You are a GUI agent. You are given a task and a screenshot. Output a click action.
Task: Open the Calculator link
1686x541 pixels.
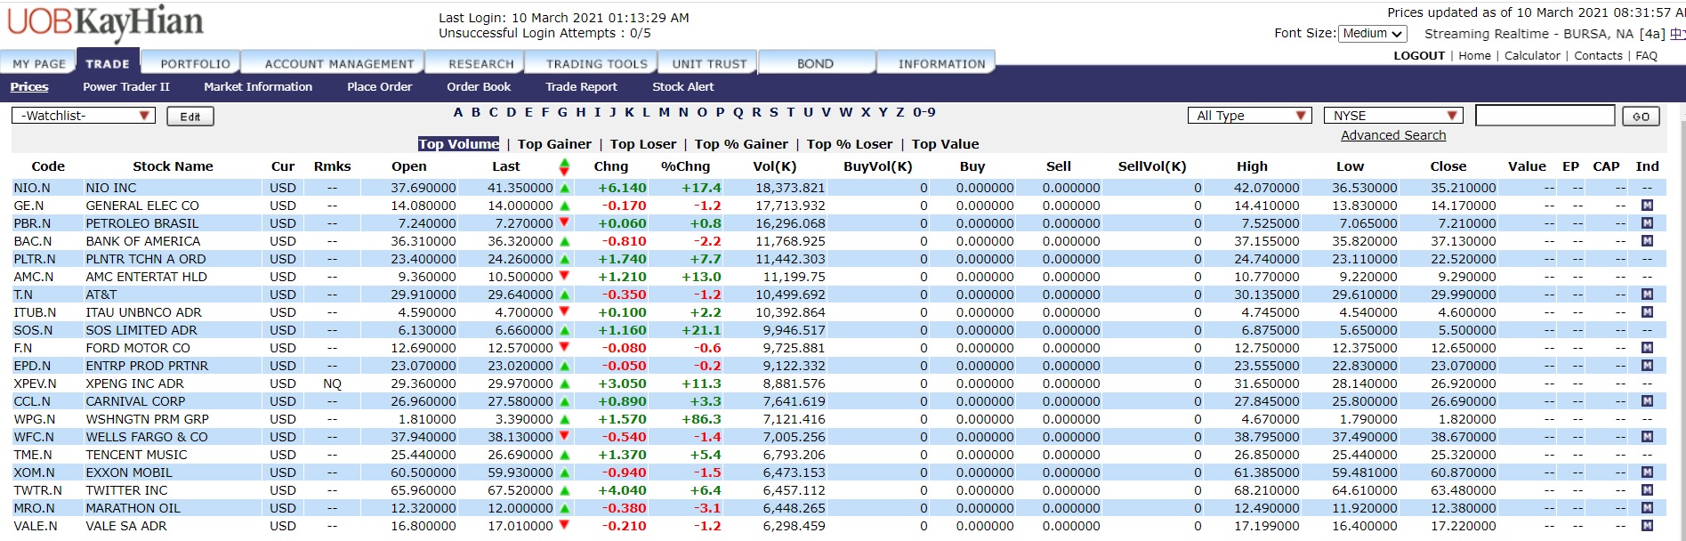coord(1532,55)
